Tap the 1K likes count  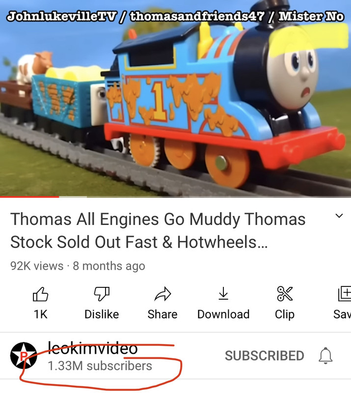(40, 314)
